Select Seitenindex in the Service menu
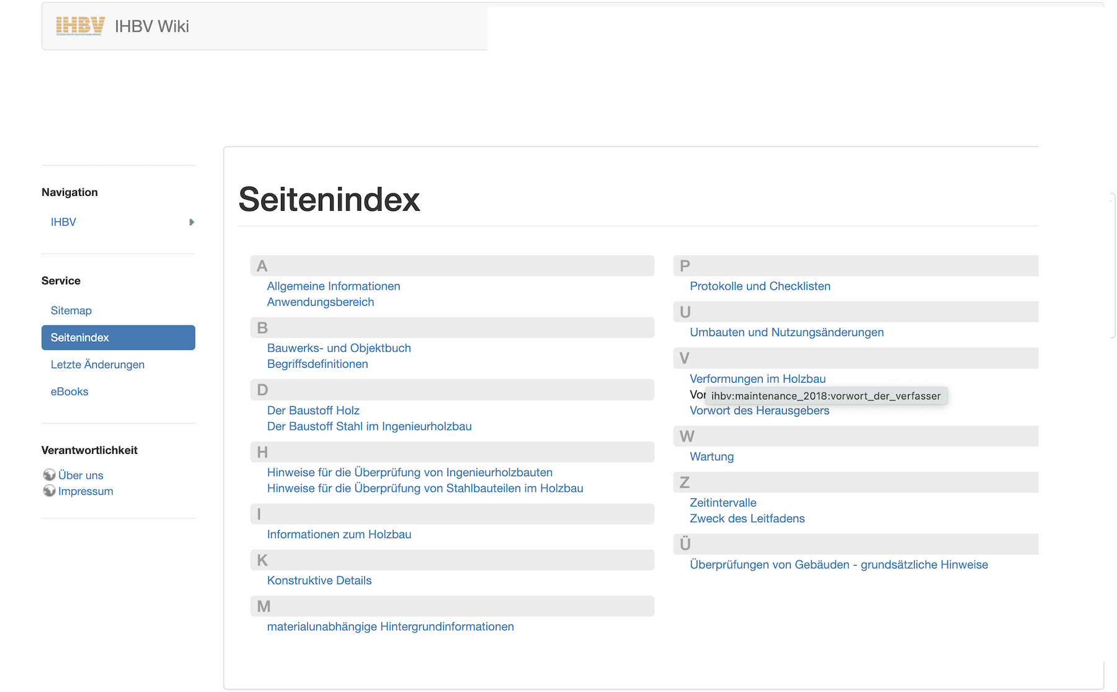 (x=79, y=337)
